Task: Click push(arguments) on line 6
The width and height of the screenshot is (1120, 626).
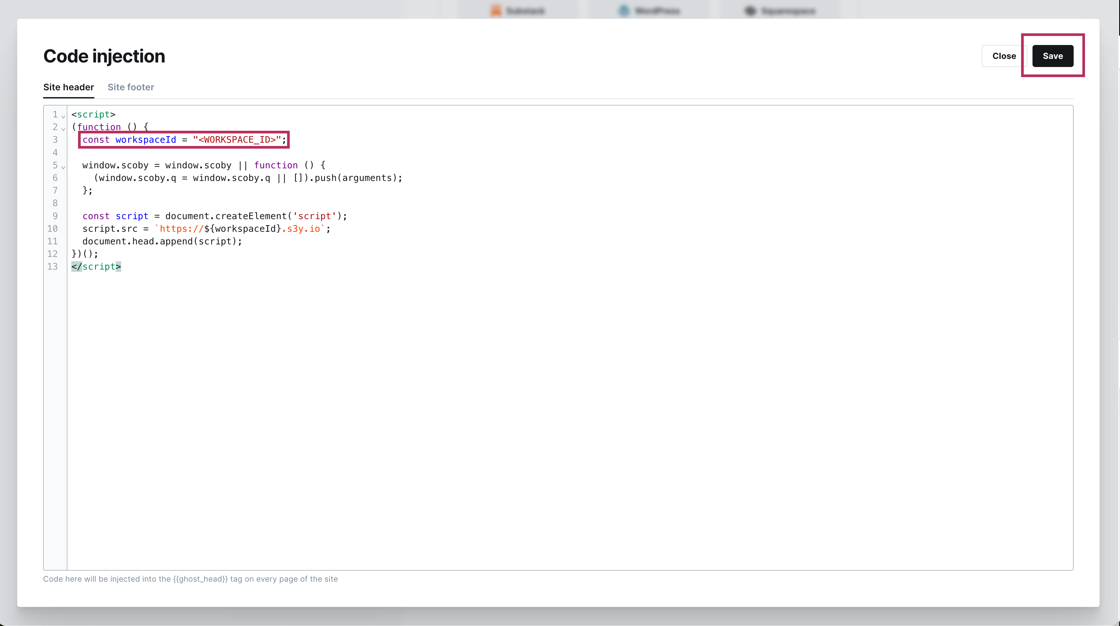Action: click(355, 178)
